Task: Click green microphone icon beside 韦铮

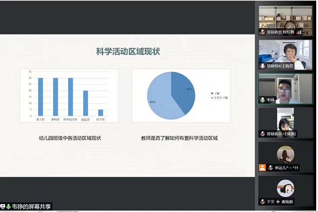Action: (262, 100)
